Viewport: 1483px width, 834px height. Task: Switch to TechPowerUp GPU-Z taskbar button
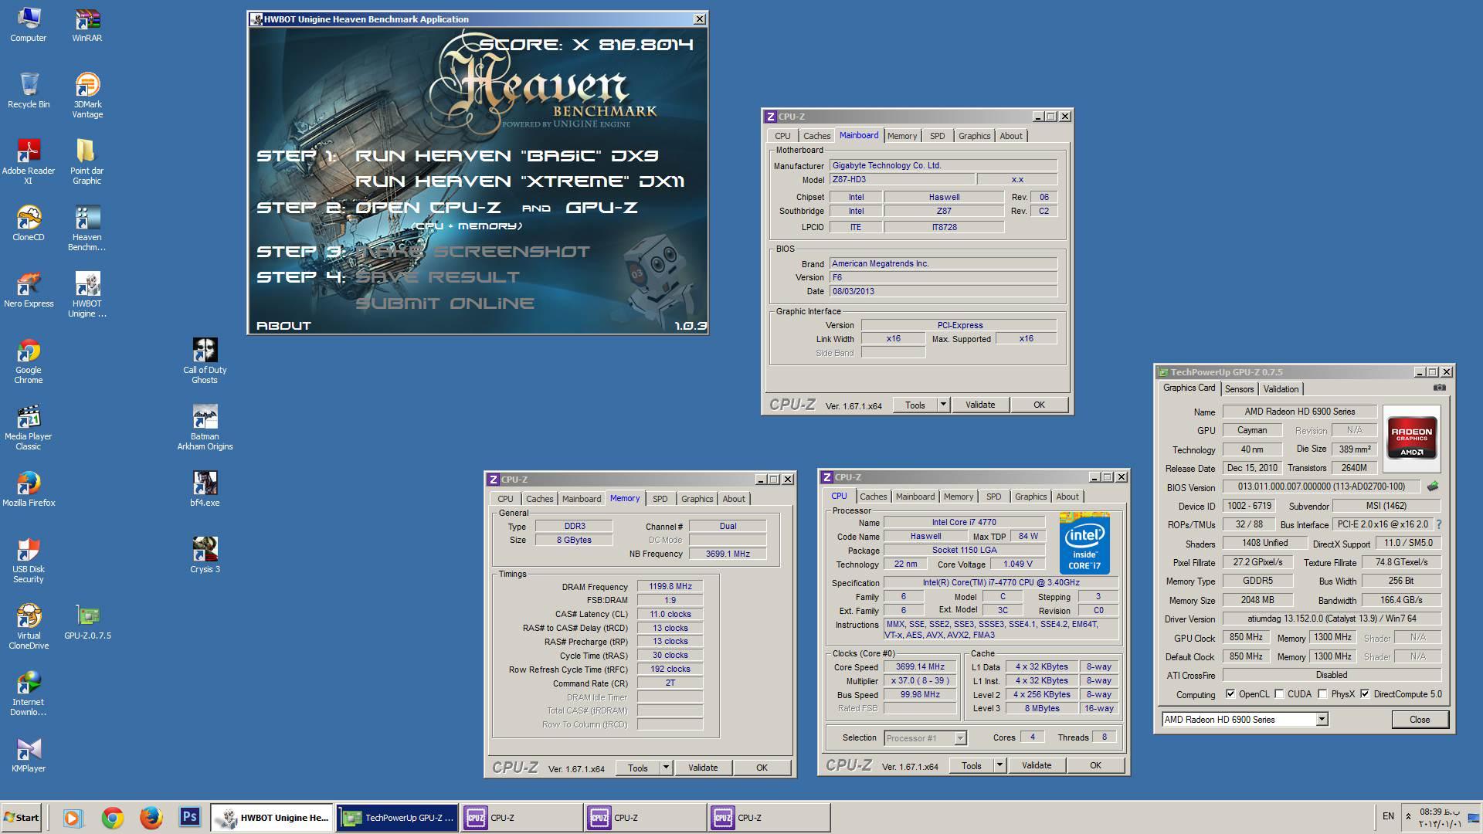click(x=398, y=817)
